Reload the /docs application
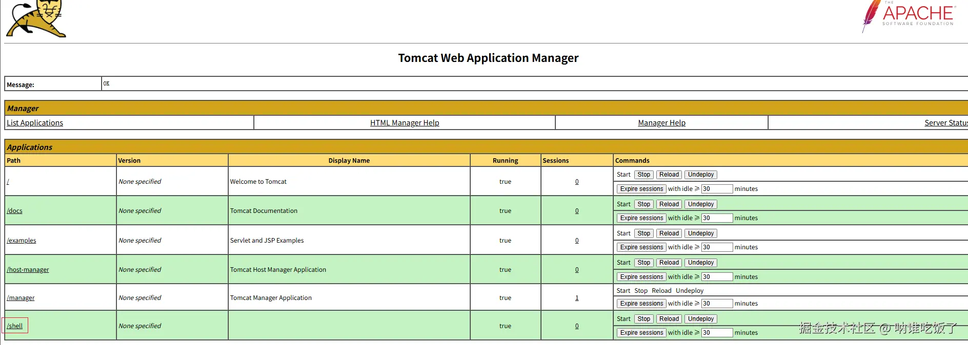 point(669,204)
